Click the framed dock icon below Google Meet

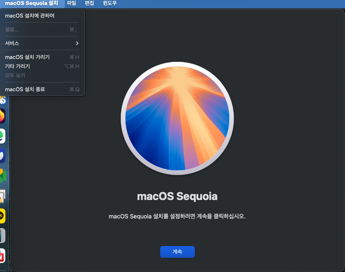point(2,196)
